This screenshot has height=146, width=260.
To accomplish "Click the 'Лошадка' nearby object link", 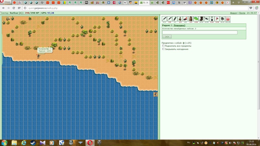I will [179, 25].
